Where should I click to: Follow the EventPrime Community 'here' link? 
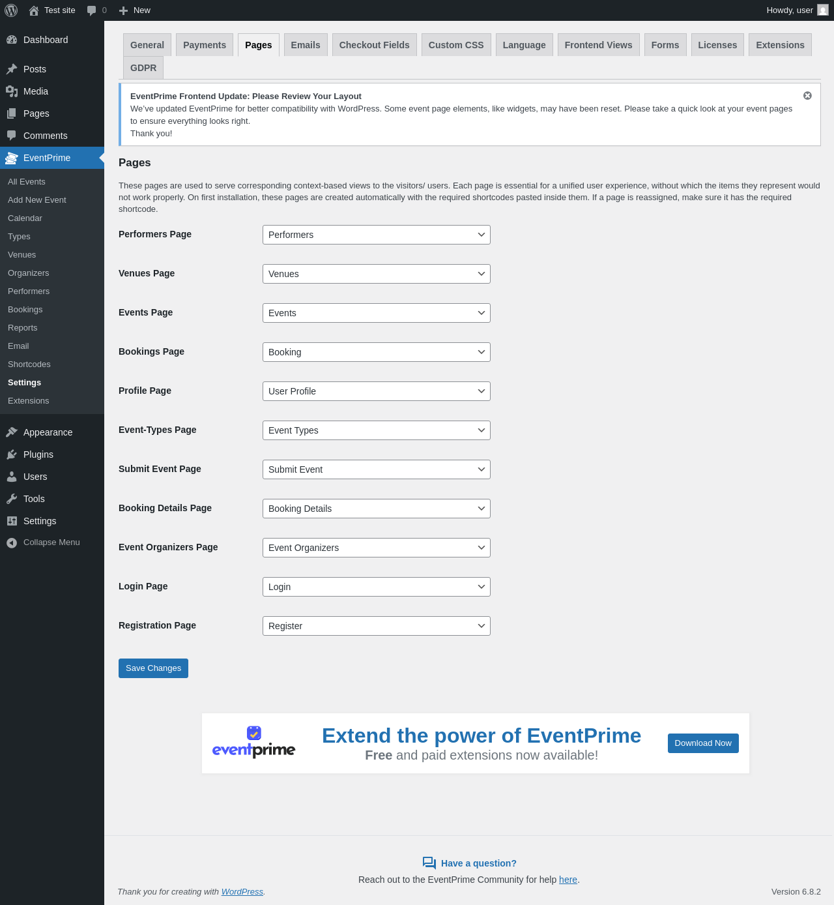568,880
